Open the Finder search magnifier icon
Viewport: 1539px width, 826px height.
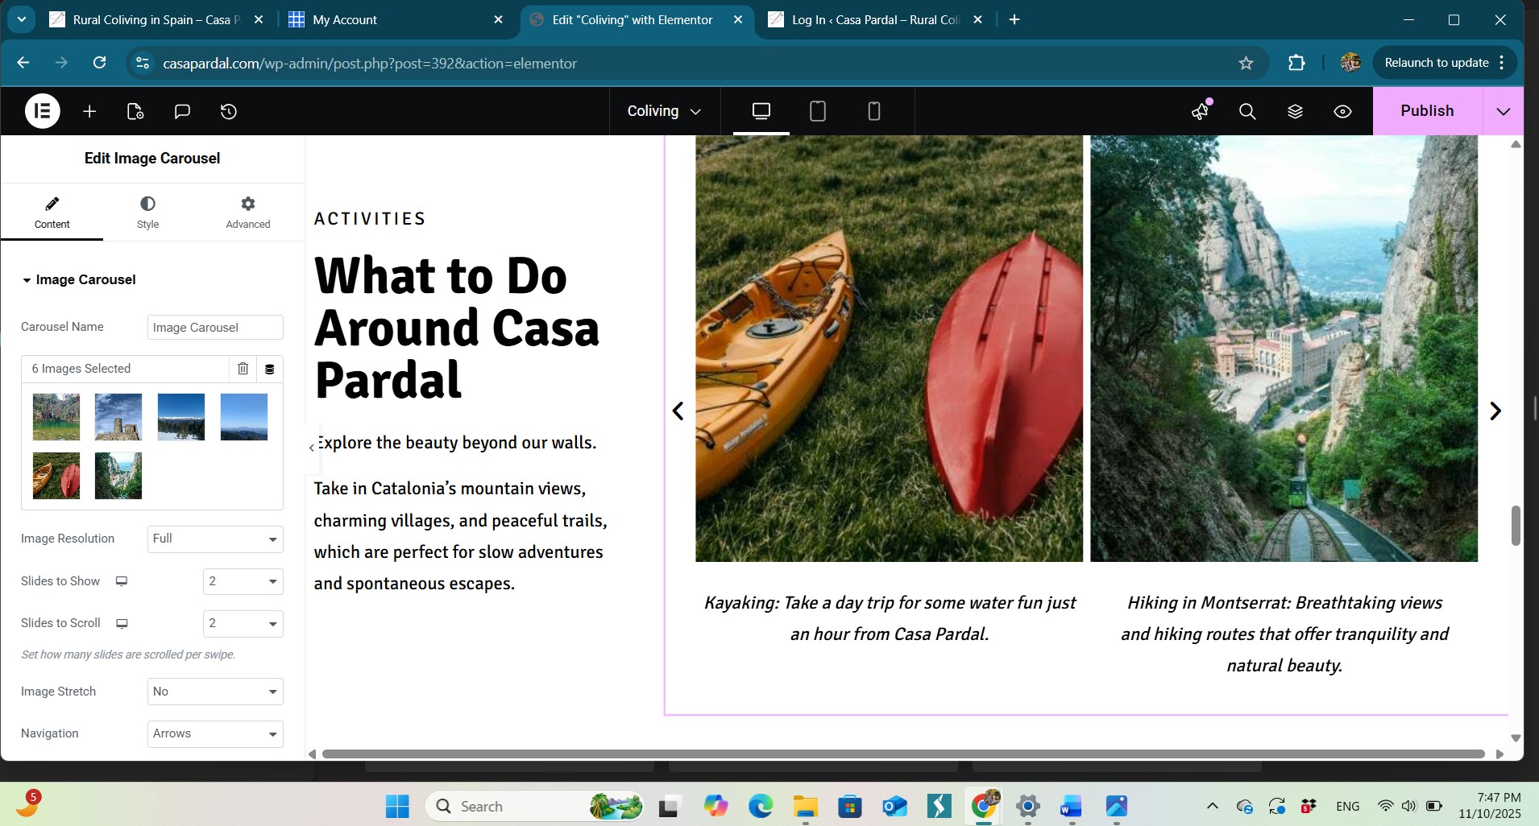[x=1247, y=111]
